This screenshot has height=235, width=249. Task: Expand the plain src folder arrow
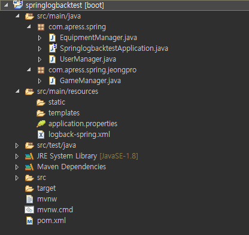(x=17, y=178)
